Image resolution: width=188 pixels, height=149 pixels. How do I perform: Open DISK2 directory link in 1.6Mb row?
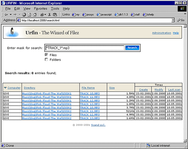click(47, 118)
